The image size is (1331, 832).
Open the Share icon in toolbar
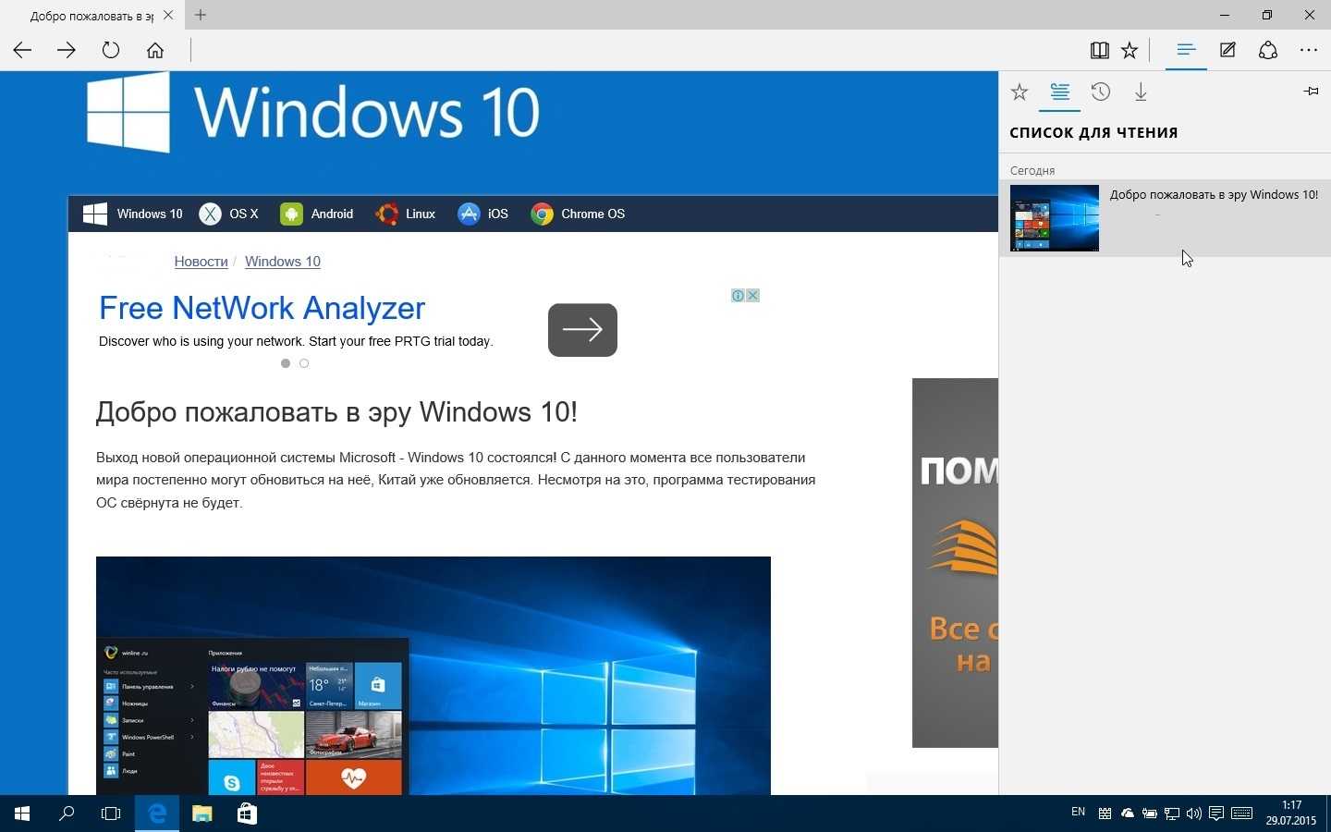click(1268, 51)
